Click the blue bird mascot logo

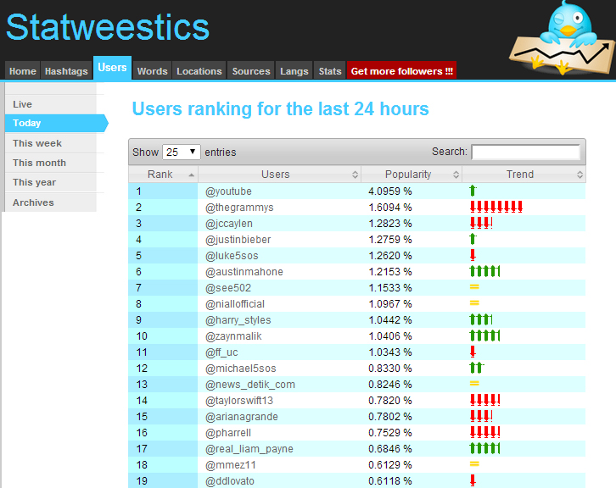[x=563, y=38]
